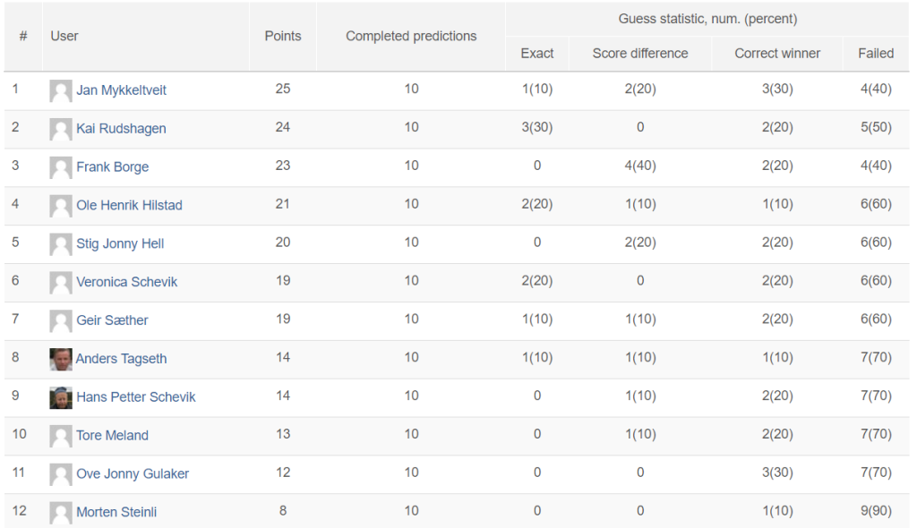Click Anders Tagseth's profile photo

click(x=61, y=360)
